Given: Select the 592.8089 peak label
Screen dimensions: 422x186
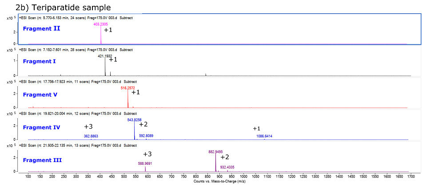Looking at the screenshot, I should pos(146,136).
